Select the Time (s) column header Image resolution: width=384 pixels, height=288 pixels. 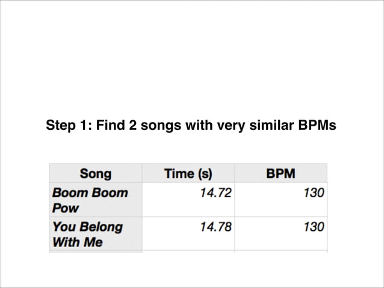click(188, 174)
